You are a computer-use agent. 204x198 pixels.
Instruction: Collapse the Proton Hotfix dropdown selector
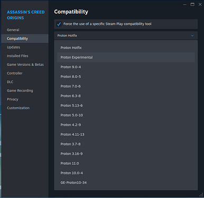coord(126,35)
